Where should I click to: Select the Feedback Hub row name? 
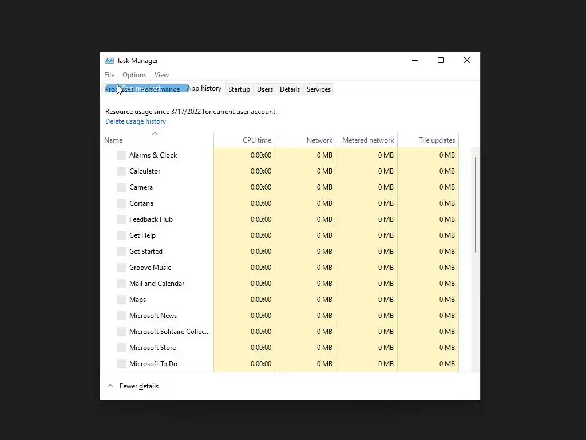[151, 219]
